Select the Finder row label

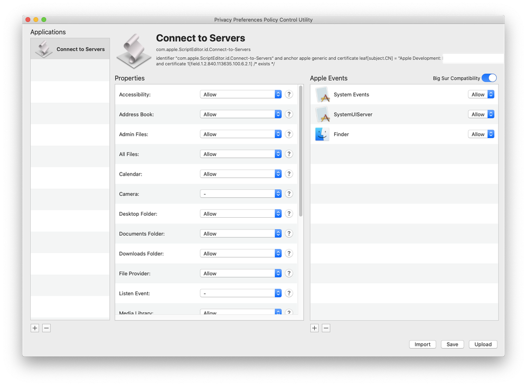341,134
